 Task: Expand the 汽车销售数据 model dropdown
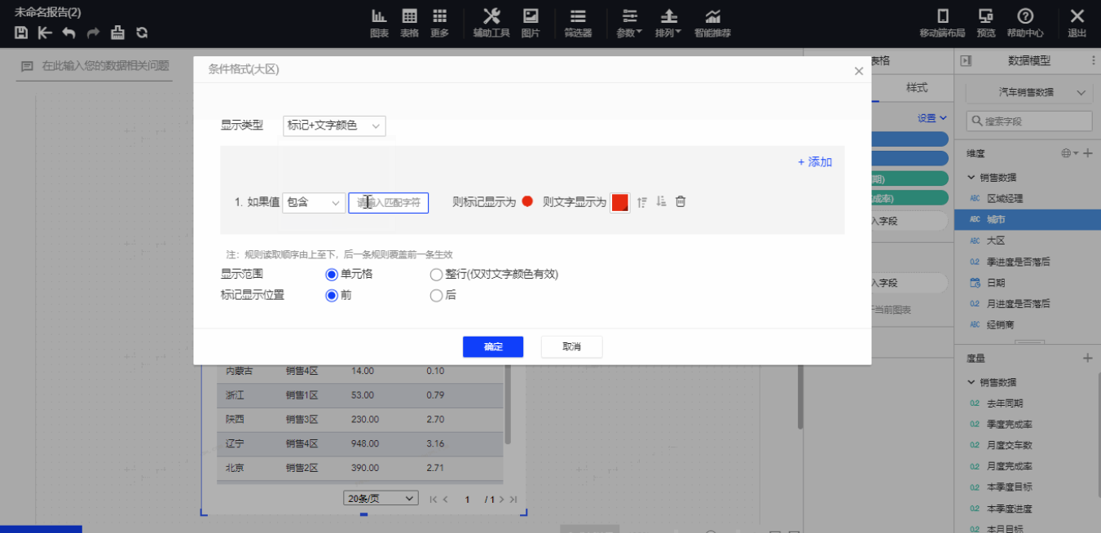(1028, 93)
